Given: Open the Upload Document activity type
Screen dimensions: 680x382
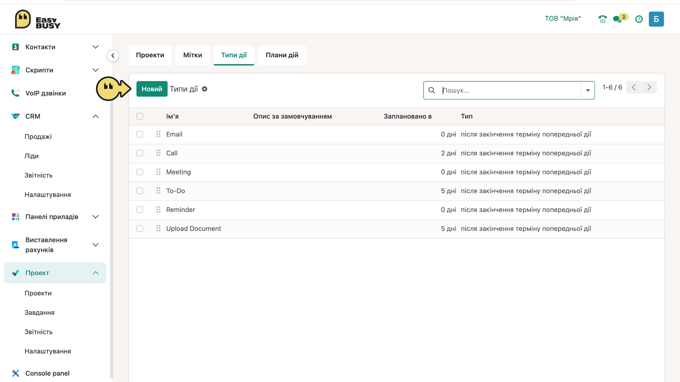Looking at the screenshot, I should coord(194,228).
